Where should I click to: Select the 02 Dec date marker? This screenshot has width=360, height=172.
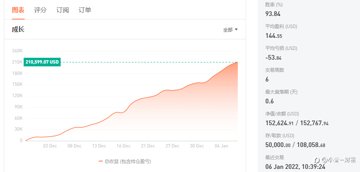(50, 146)
